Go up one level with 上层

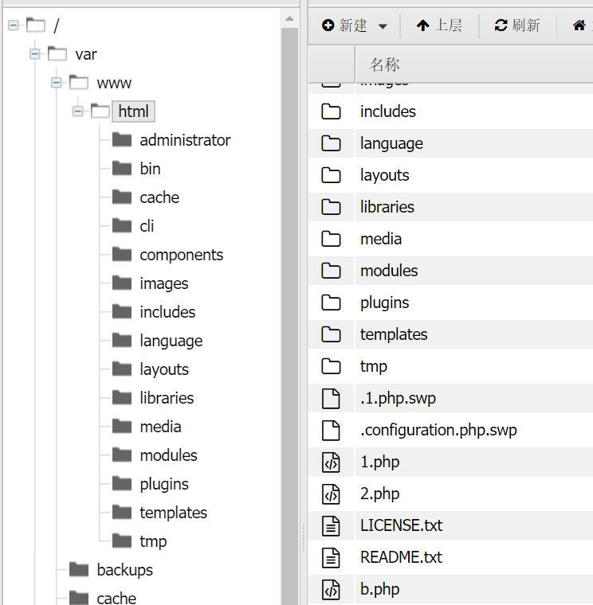pos(439,25)
